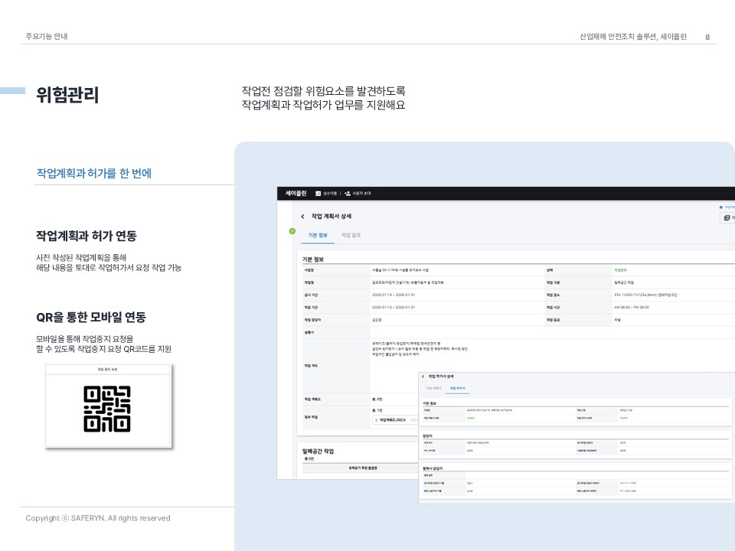The height and width of the screenshot is (551, 735).
Task: Click the 작업계획과 허가를 한 번에 subtitle
Action: (x=93, y=173)
